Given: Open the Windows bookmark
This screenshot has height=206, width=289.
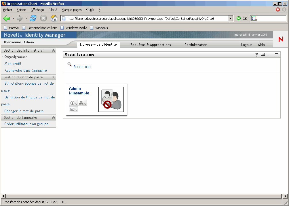Looking at the screenshot, I should [99, 28].
